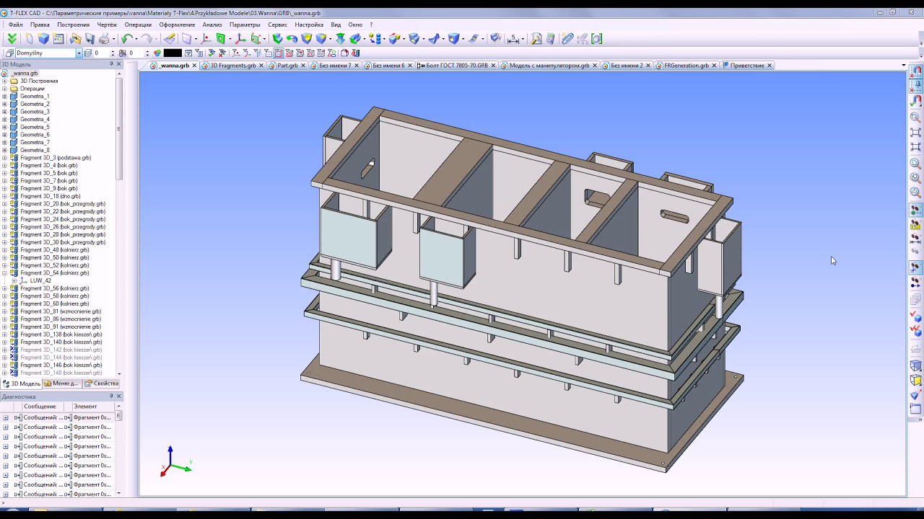This screenshot has width=924, height=519.
Task: Toggle visibility of Fragment 3D_142 (bok kieszeń.grb)
Action: pos(13,350)
